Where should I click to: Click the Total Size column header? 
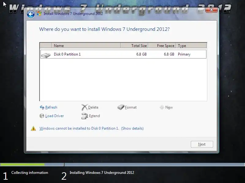pos(134,45)
